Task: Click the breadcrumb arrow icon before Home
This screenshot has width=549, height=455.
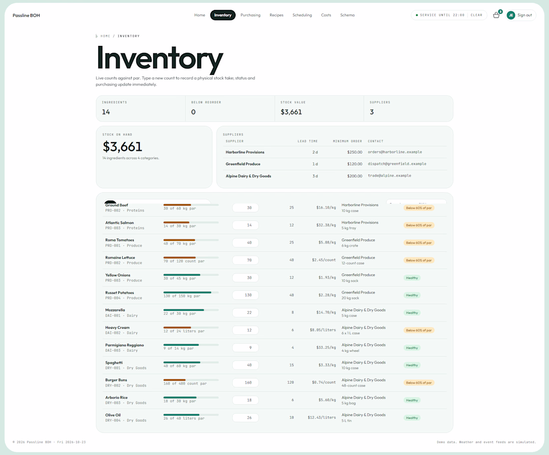Action: tap(97, 36)
